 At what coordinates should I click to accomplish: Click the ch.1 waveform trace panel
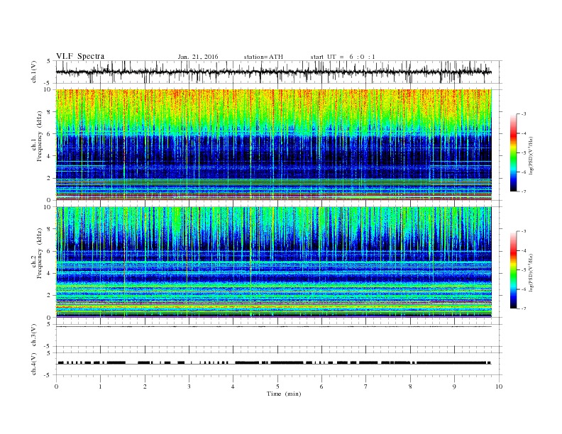point(279,72)
